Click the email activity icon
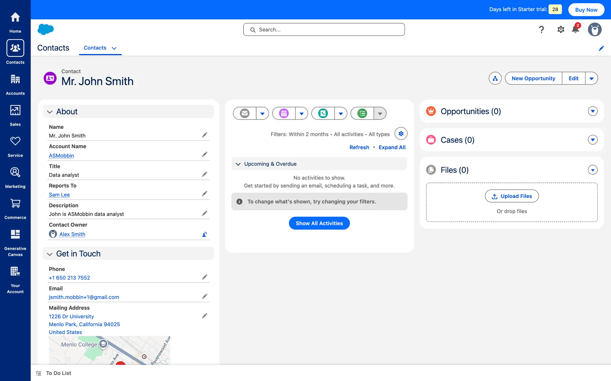This screenshot has width=611, height=381. pos(245,113)
